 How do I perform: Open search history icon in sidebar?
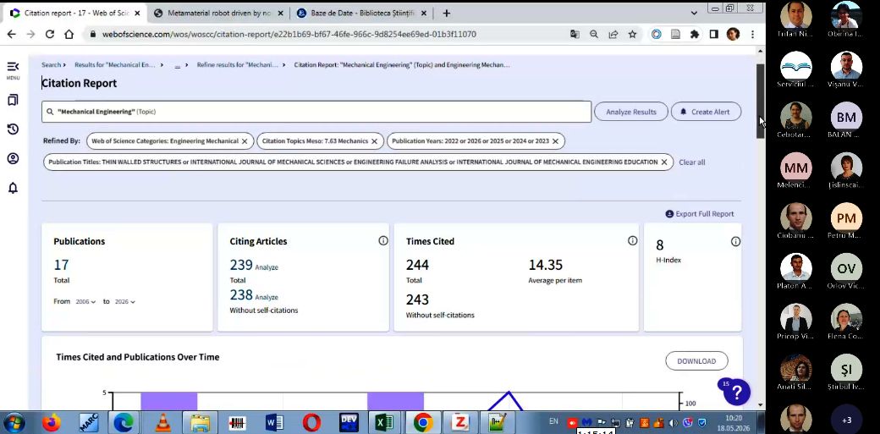click(13, 129)
